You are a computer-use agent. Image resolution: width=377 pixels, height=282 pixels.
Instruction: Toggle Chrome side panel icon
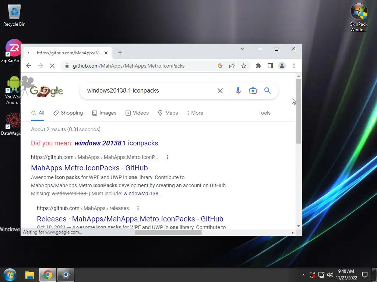pyautogui.click(x=270, y=66)
